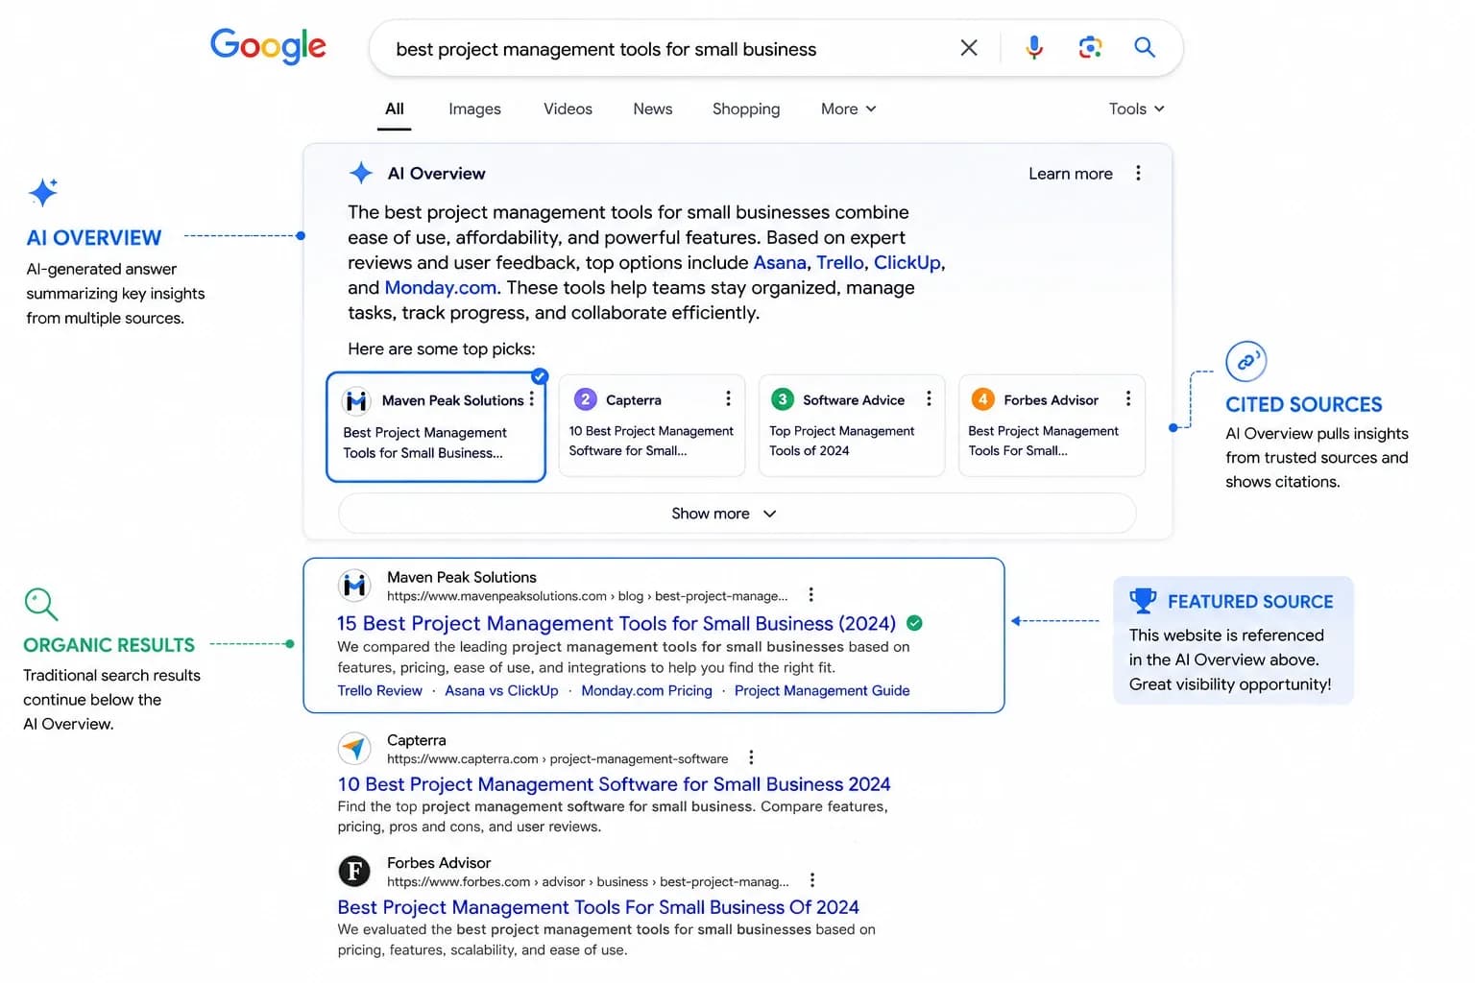Click the forbes.com URL breadcrumb
This screenshot has height=983, width=1475.
tap(588, 882)
